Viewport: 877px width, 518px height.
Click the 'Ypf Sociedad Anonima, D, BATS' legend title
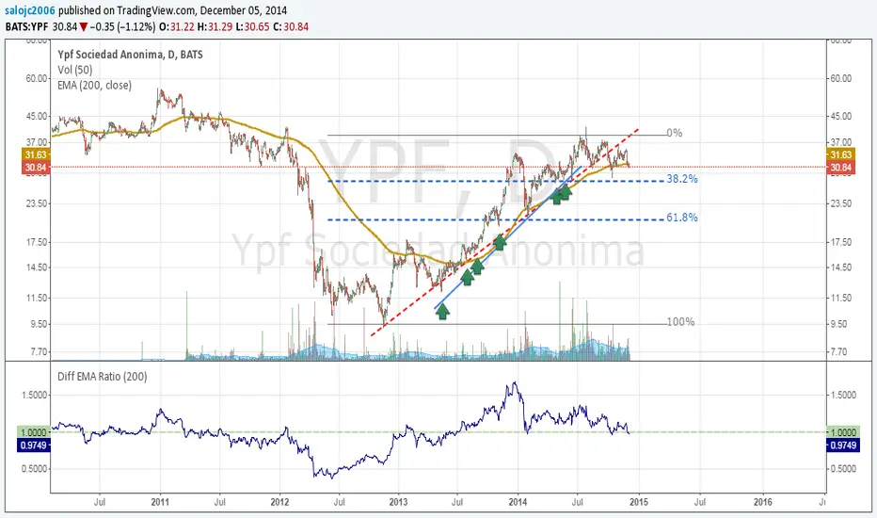tap(130, 55)
